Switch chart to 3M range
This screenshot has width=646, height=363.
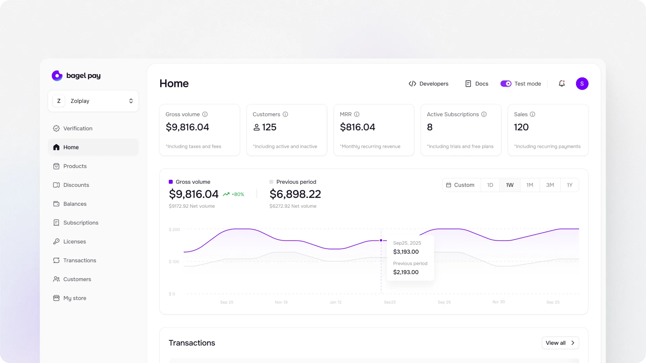550,185
